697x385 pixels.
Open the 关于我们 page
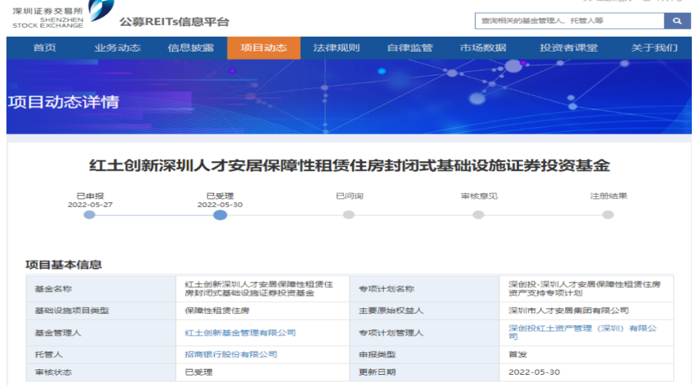coord(654,48)
